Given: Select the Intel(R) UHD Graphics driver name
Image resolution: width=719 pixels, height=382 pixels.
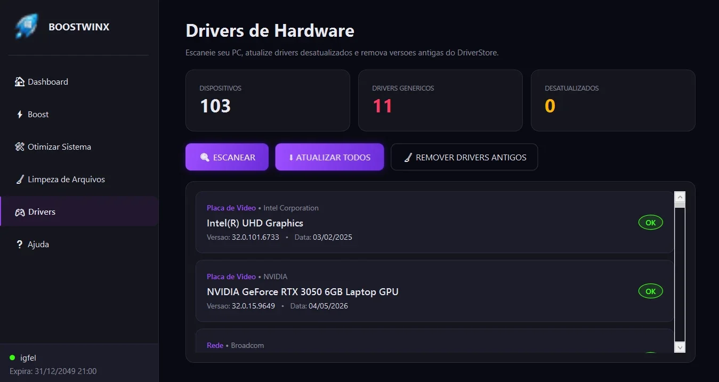Looking at the screenshot, I should click(x=255, y=223).
